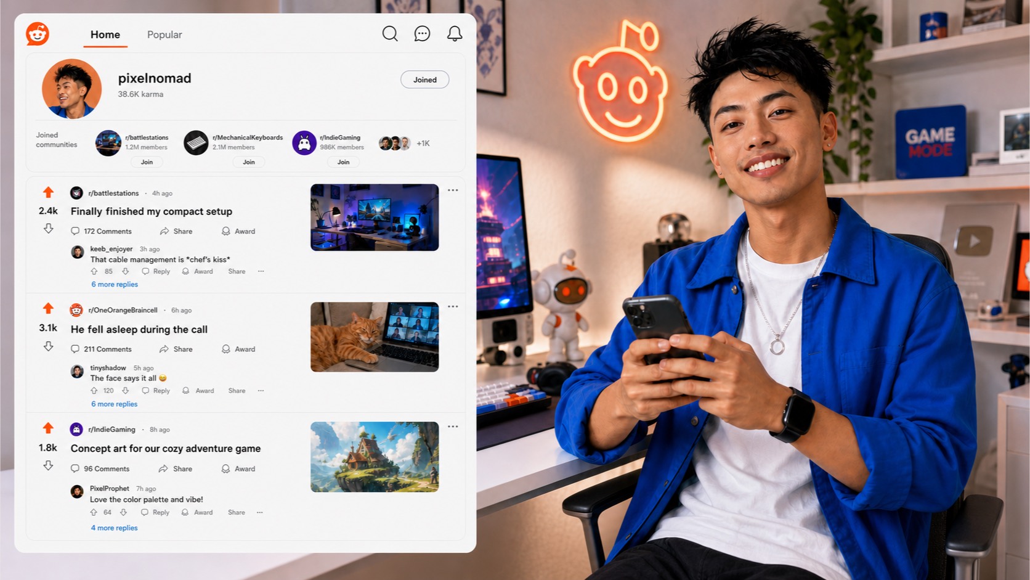Open the post 'Finally finished my compact setup'
Image resolution: width=1030 pixels, height=580 pixels.
click(x=152, y=211)
